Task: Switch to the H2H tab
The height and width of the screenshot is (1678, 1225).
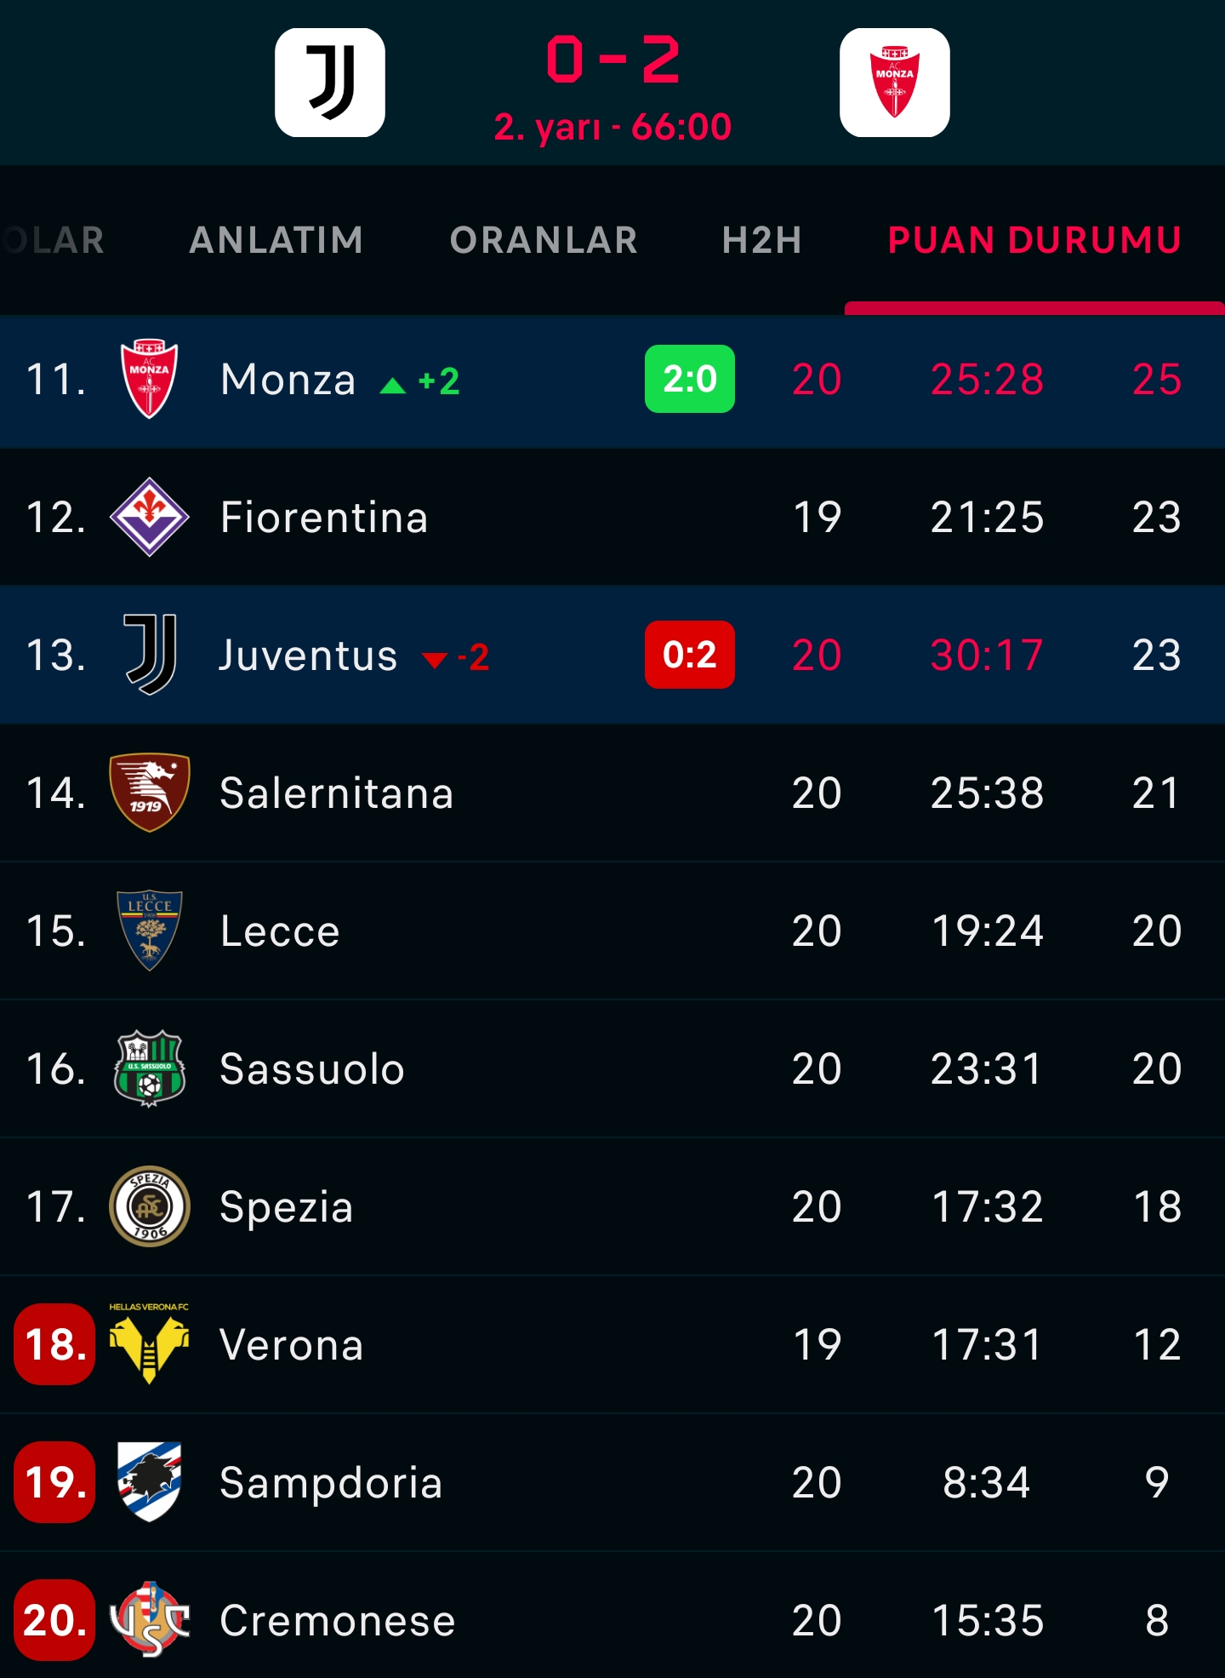Action: pos(762,240)
